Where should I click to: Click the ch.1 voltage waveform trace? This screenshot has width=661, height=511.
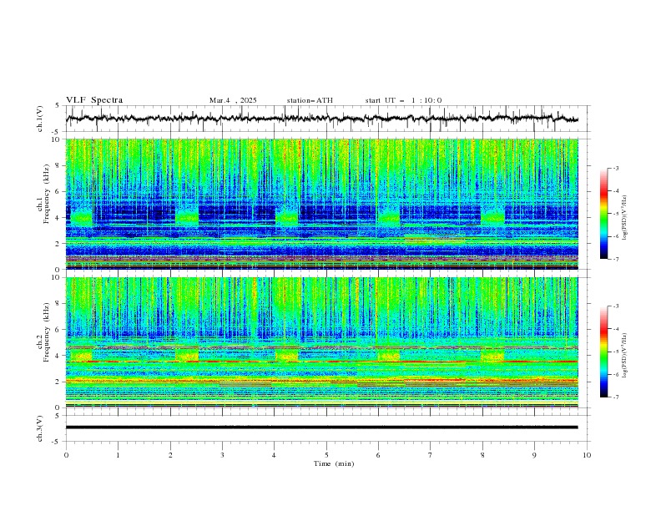[x=321, y=119]
